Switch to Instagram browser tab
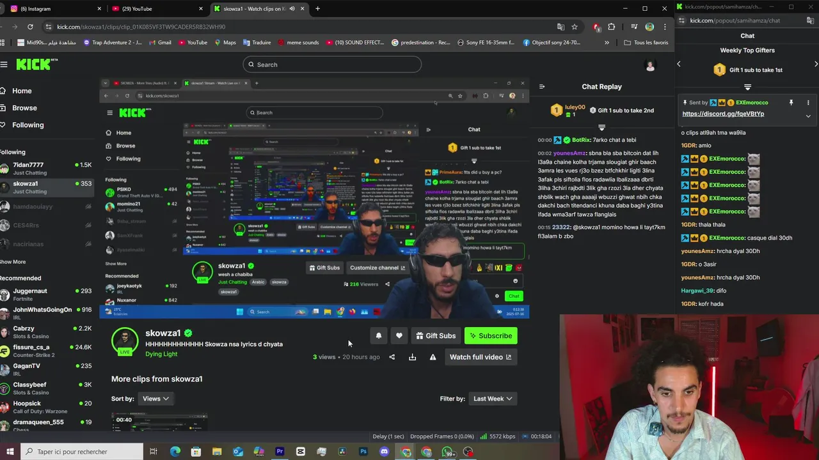819x460 pixels. coord(54,9)
